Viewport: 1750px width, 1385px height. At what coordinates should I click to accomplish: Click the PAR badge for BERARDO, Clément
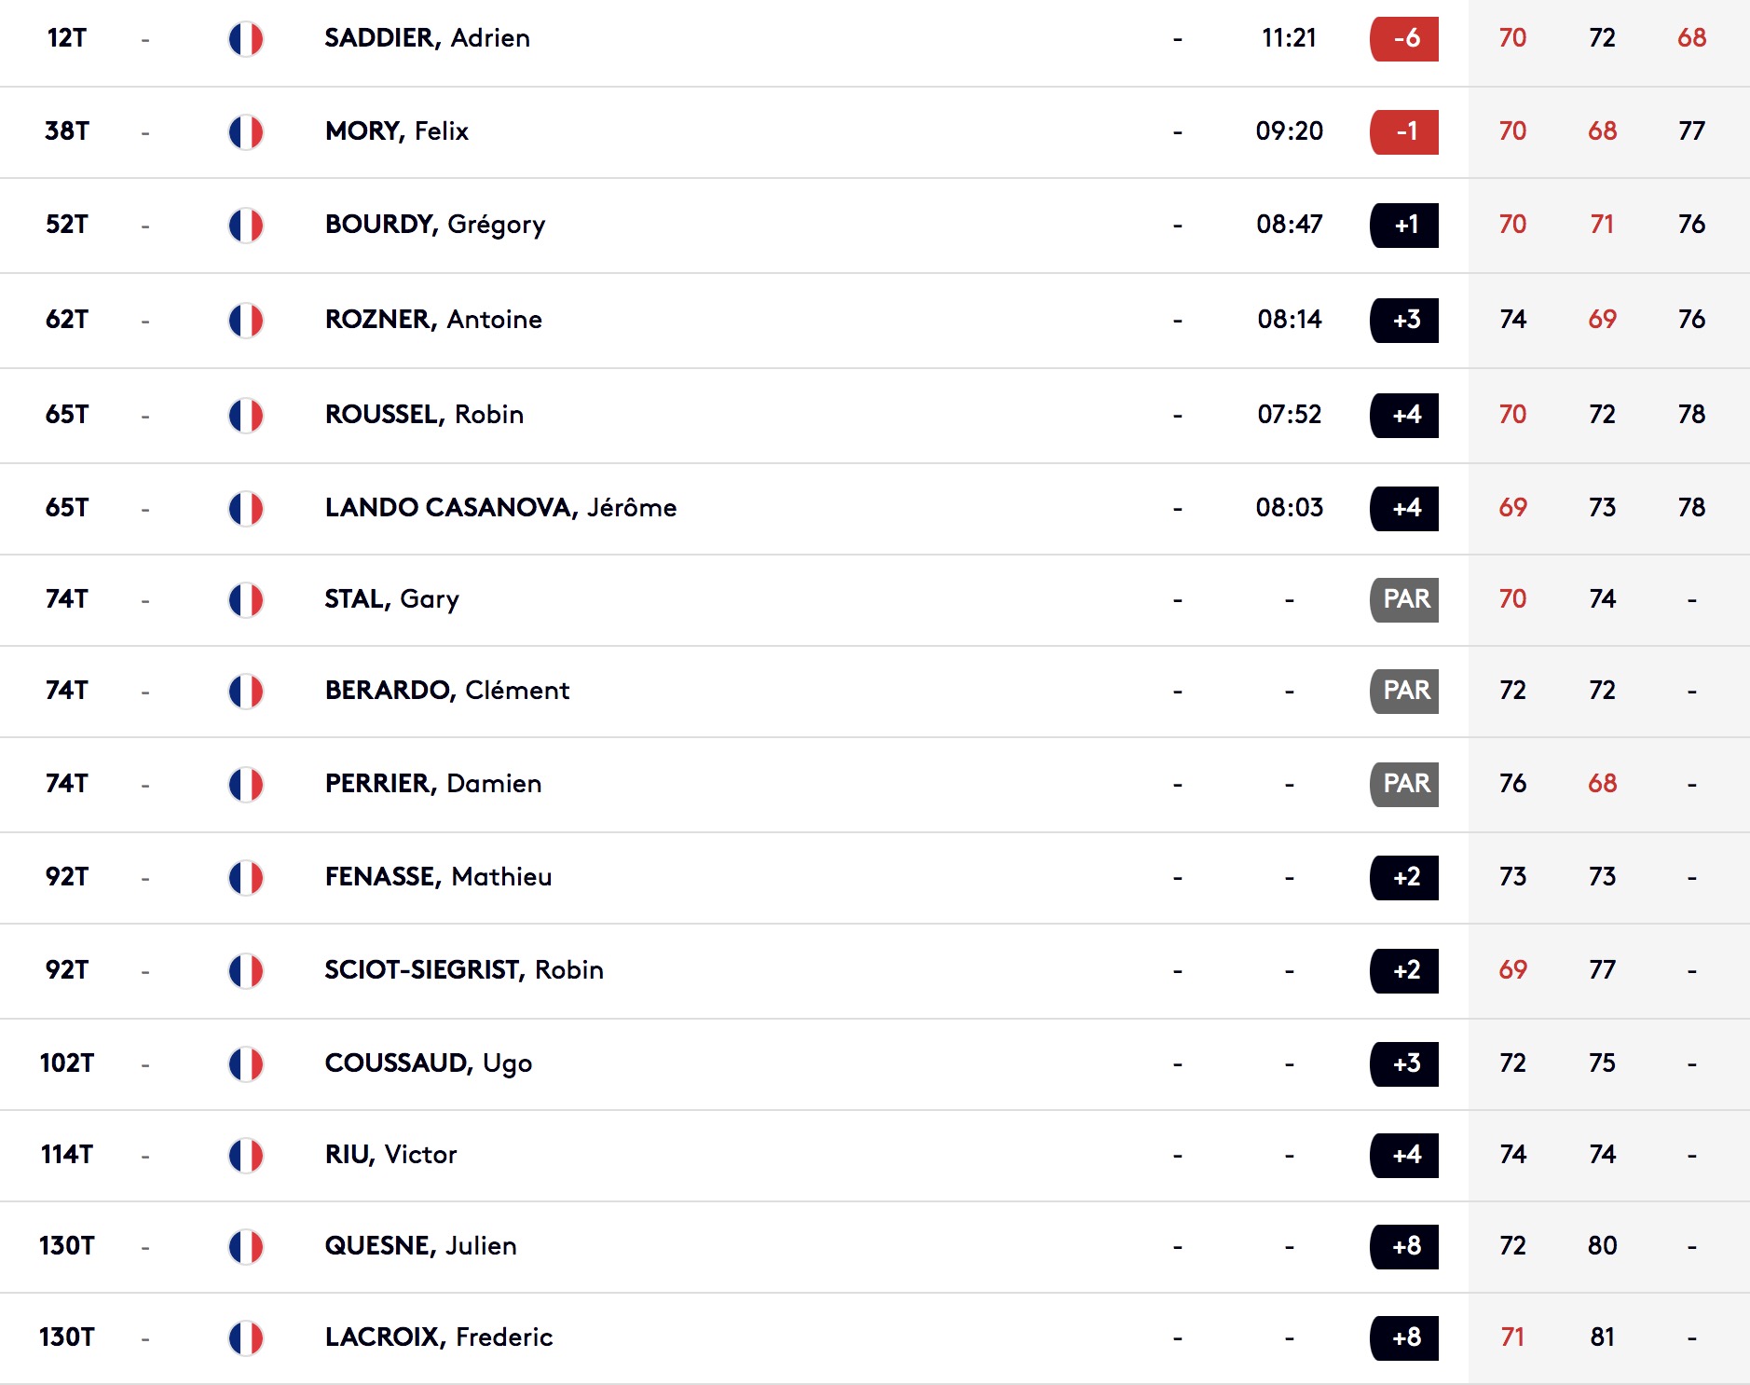[1404, 692]
